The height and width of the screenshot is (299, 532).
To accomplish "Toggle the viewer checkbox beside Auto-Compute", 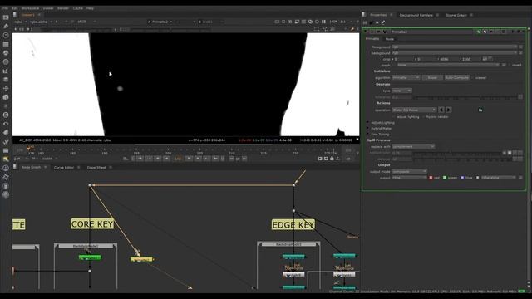I will (x=473, y=77).
